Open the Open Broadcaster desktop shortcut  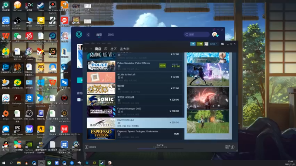[x=17, y=23]
